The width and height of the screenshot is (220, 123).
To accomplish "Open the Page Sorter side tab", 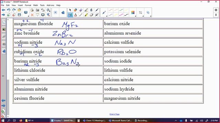I will (4, 22).
